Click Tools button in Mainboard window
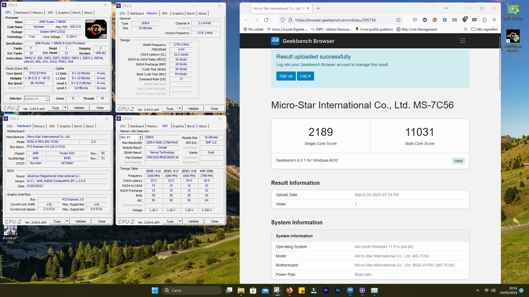The width and height of the screenshot is (529, 297). tap(57, 221)
